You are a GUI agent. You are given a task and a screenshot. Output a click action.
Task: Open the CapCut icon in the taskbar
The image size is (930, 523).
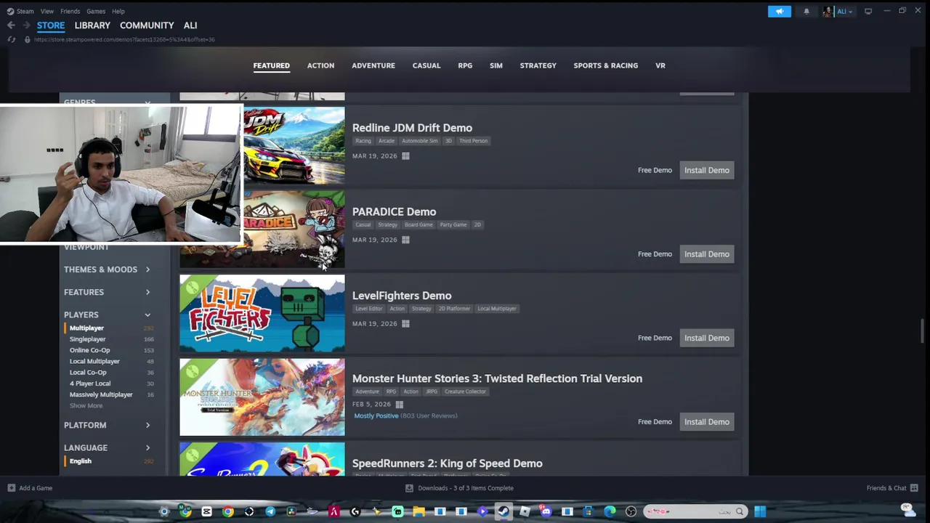pos(207,511)
